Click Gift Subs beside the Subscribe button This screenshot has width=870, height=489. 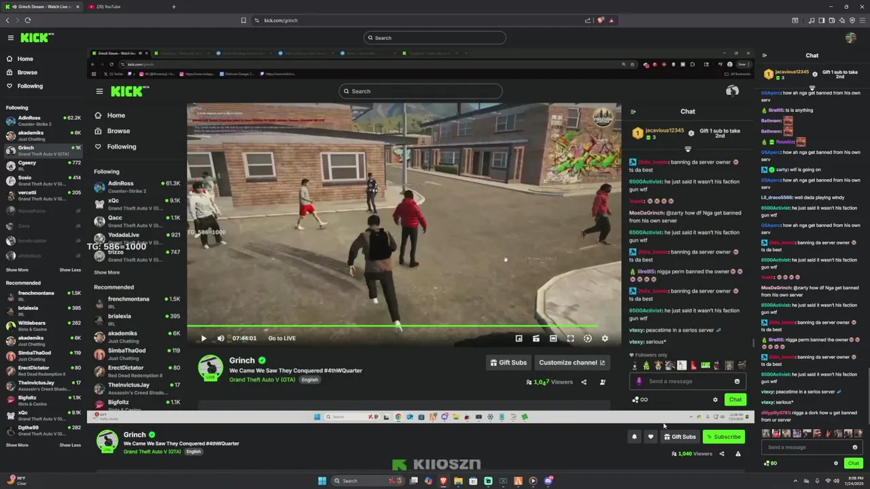(x=680, y=437)
